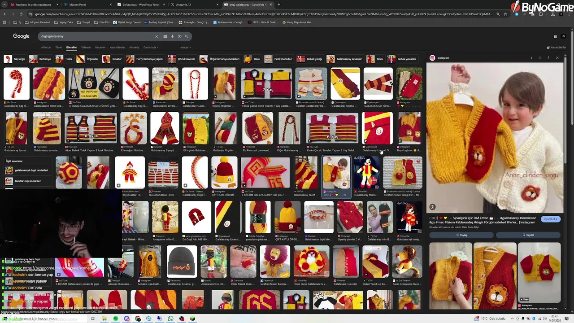
Task: Select the Puffy battaniye yapımı chip
Action: (x=145, y=59)
